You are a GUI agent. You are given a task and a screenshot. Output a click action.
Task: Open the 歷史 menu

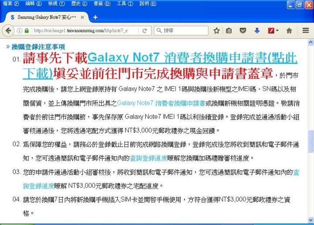[79, 3]
